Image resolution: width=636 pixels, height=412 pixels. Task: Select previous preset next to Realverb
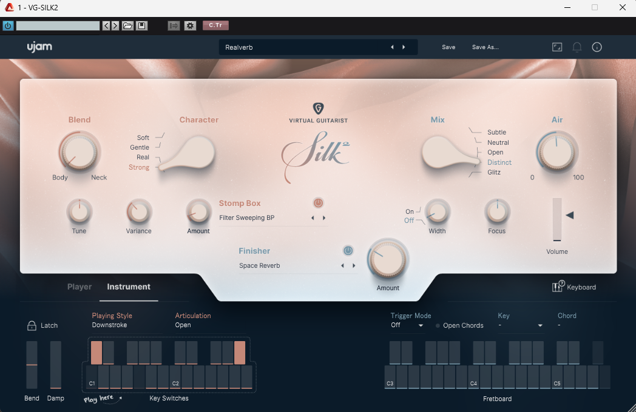point(392,47)
